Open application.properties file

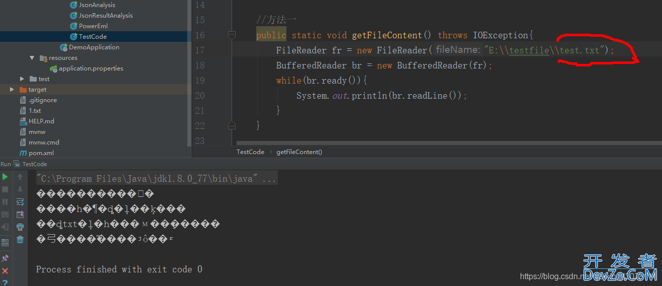click(x=91, y=68)
